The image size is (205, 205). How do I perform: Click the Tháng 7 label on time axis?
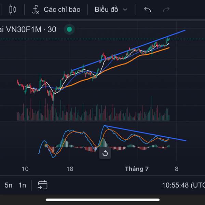137,169
